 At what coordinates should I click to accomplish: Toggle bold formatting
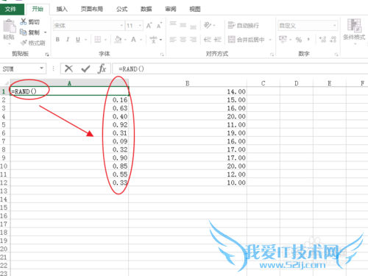(57, 40)
